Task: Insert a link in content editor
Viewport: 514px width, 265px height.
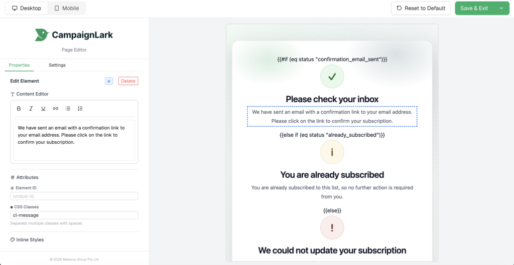Action: coord(56,109)
